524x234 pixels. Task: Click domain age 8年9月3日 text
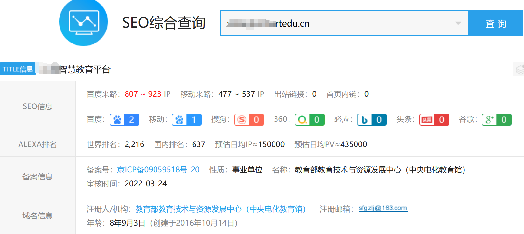coord(128,223)
